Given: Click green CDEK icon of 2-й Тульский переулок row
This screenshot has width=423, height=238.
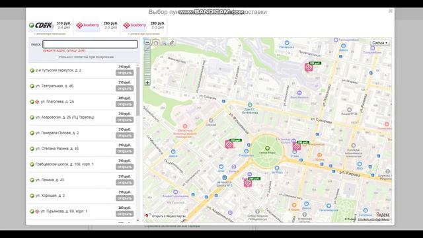Looking at the screenshot, I should 32,71.
